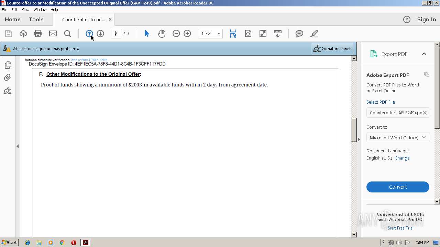Collapse the Export PDF section chevron
The image size is (440, 247).
tap(424, 54)
